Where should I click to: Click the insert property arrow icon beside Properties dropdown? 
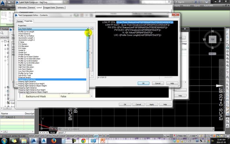[92, 28]
